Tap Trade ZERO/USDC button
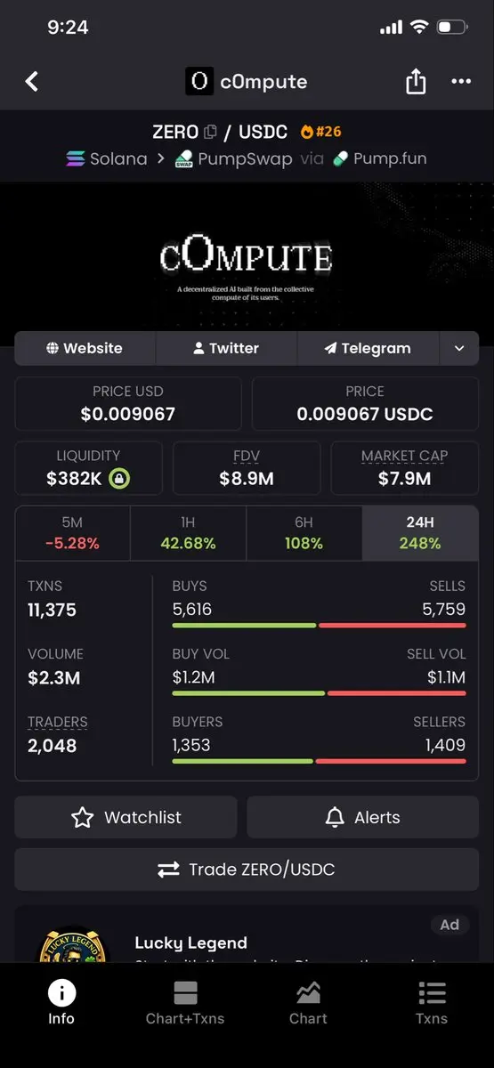The image size is (494, 1068). (247, 870)
